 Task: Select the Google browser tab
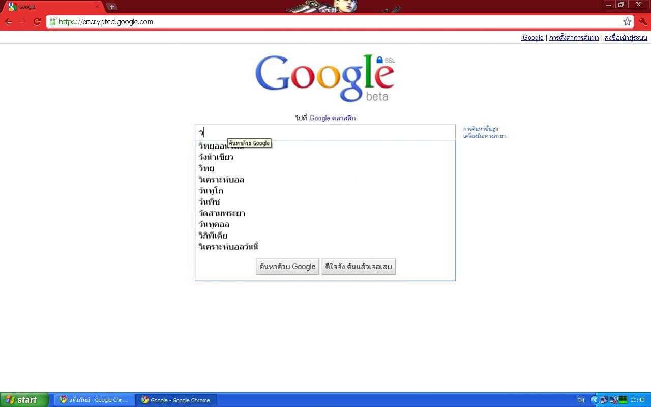[53, 7]
